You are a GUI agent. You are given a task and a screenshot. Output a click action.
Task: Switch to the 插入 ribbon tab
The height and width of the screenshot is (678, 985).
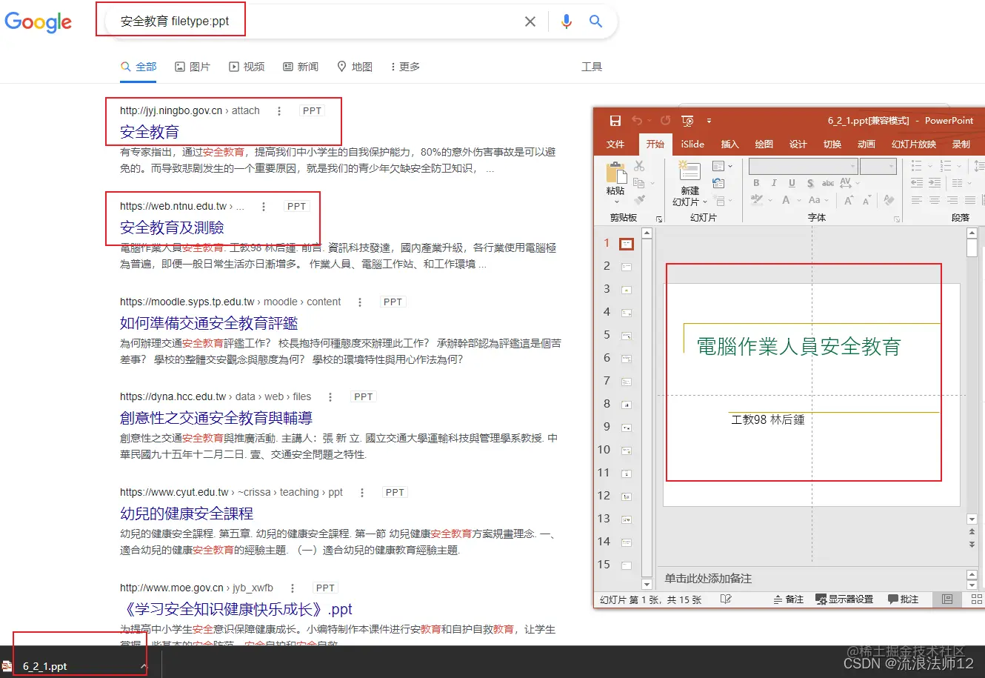[730, 144]
